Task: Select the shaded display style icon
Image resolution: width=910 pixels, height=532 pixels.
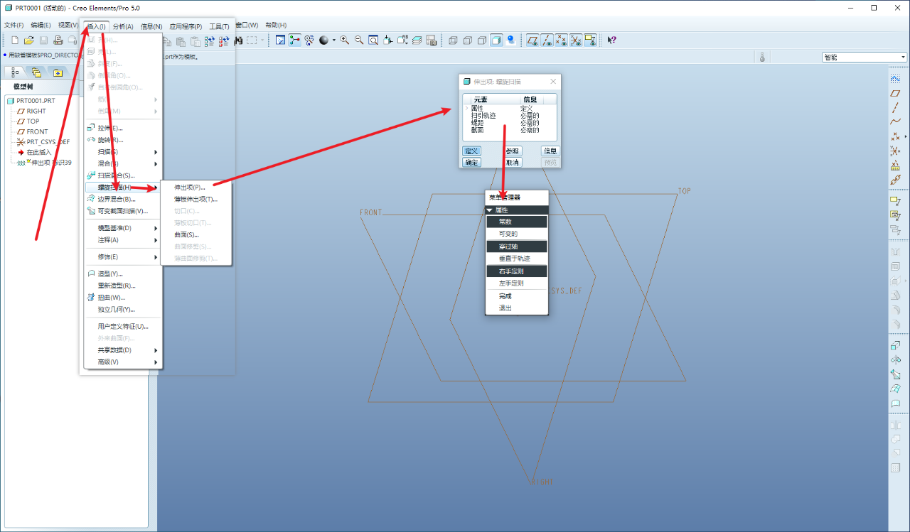Action: coord(496,40)
